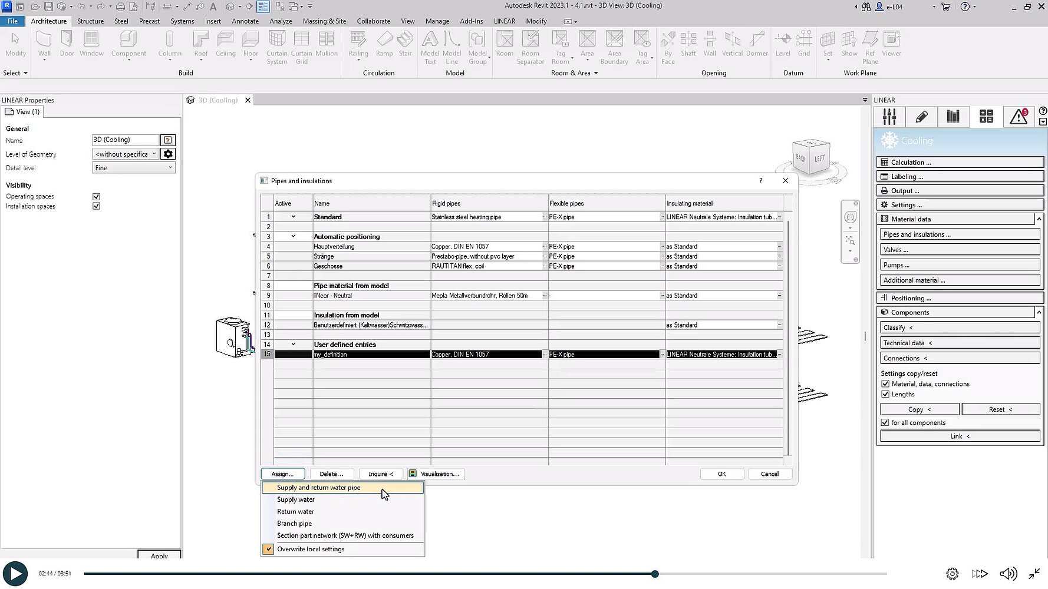The height and width of the screenshot is (589, 1048).
Task: Click the Shaft opening tool
Action: (x=688, y=44)
